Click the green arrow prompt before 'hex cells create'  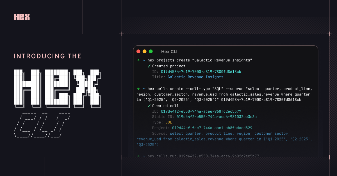(138, 89)
